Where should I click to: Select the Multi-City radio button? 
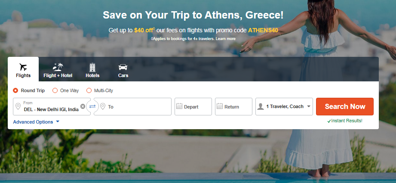tap(89, 90)
